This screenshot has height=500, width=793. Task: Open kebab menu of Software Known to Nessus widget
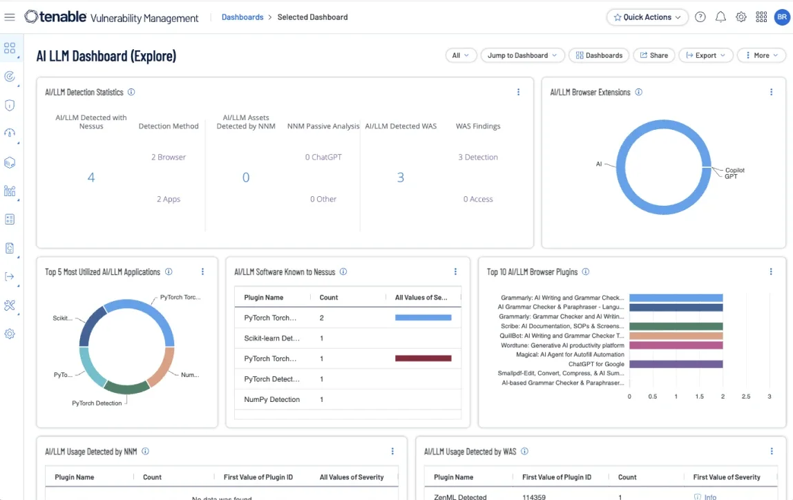456,271
